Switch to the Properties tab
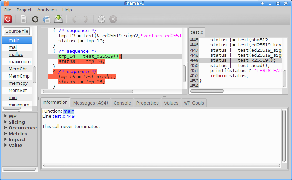292x180 pixels. (147, 103)
